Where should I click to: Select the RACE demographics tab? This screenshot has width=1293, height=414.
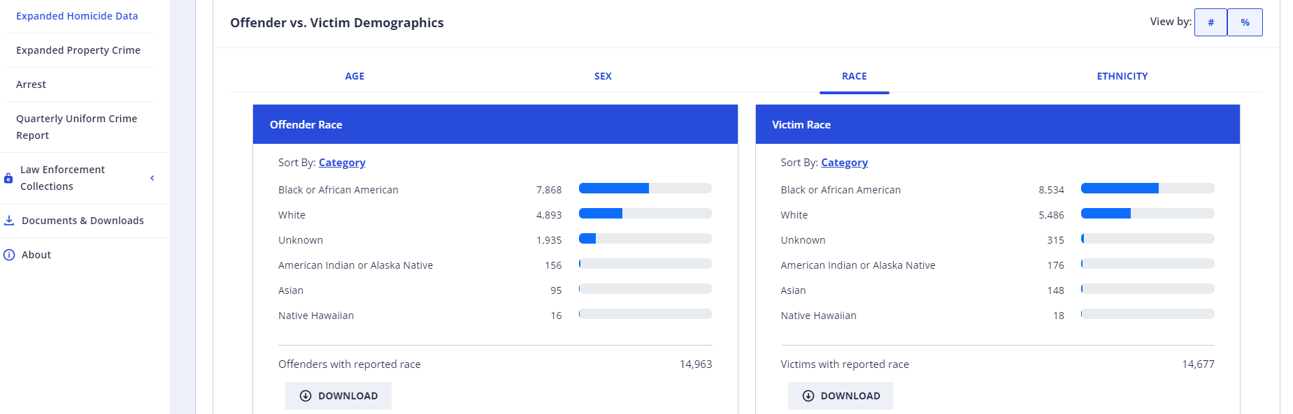click(x=855, y=76)
